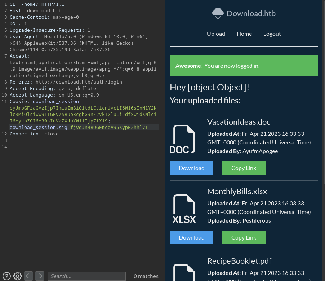Click the download_session.sig cookie line

79,128
